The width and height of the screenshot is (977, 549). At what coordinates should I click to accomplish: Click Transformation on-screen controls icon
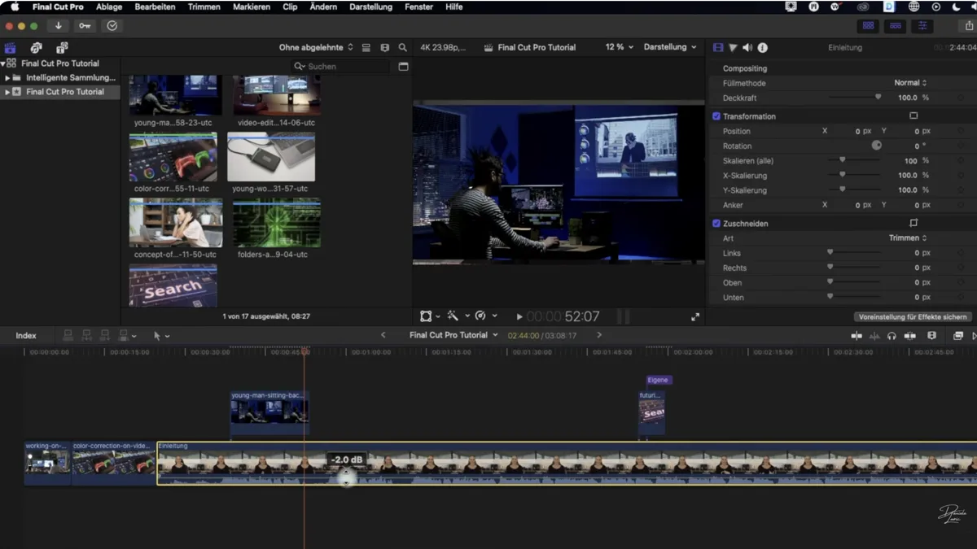(913, 116)
